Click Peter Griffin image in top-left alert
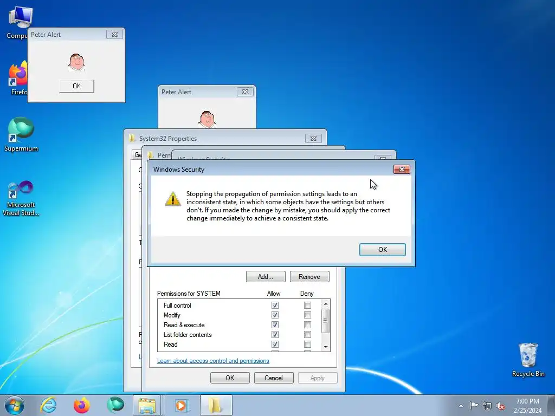 [x=76, y=63]
